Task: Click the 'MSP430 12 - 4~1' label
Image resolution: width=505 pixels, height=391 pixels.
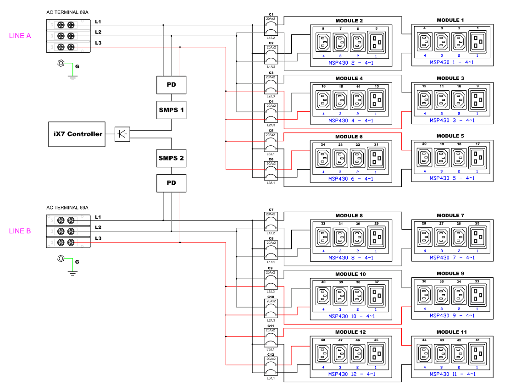Action: click(352, 374)
